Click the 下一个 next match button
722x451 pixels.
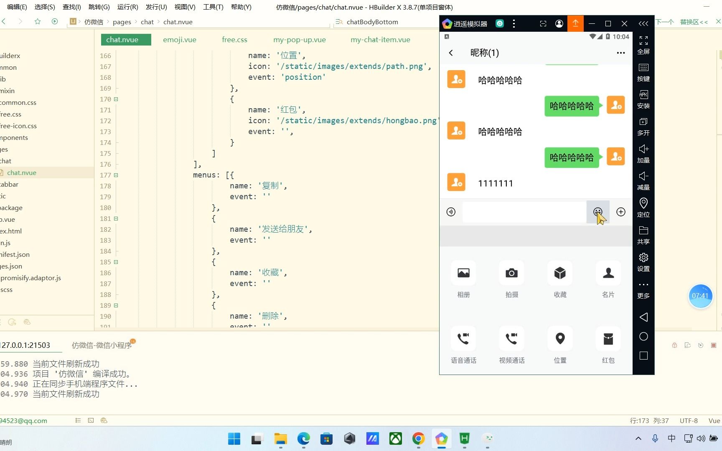(x=664, y=22)
